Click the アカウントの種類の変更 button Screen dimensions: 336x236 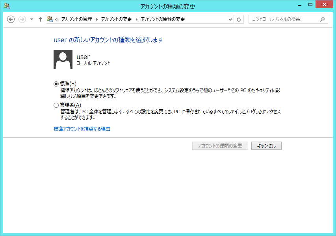tap(220, 146)
